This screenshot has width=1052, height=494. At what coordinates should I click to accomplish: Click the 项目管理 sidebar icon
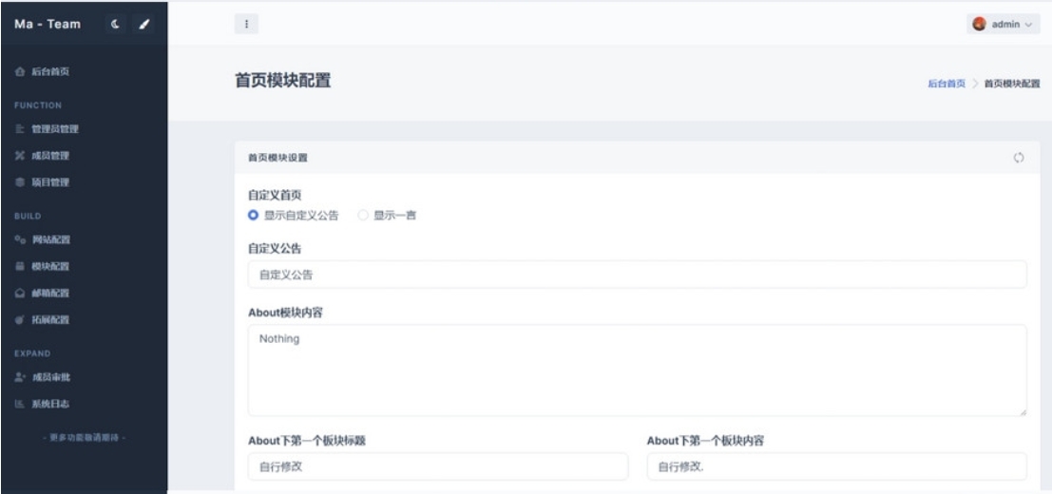point(19,181)
